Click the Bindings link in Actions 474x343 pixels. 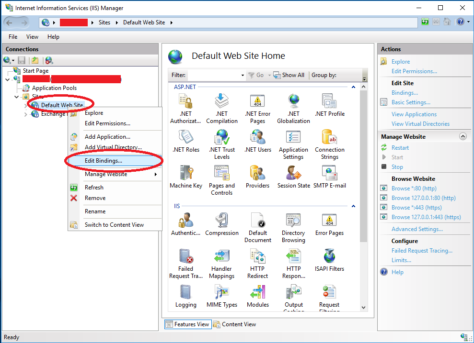pos(405,93)
